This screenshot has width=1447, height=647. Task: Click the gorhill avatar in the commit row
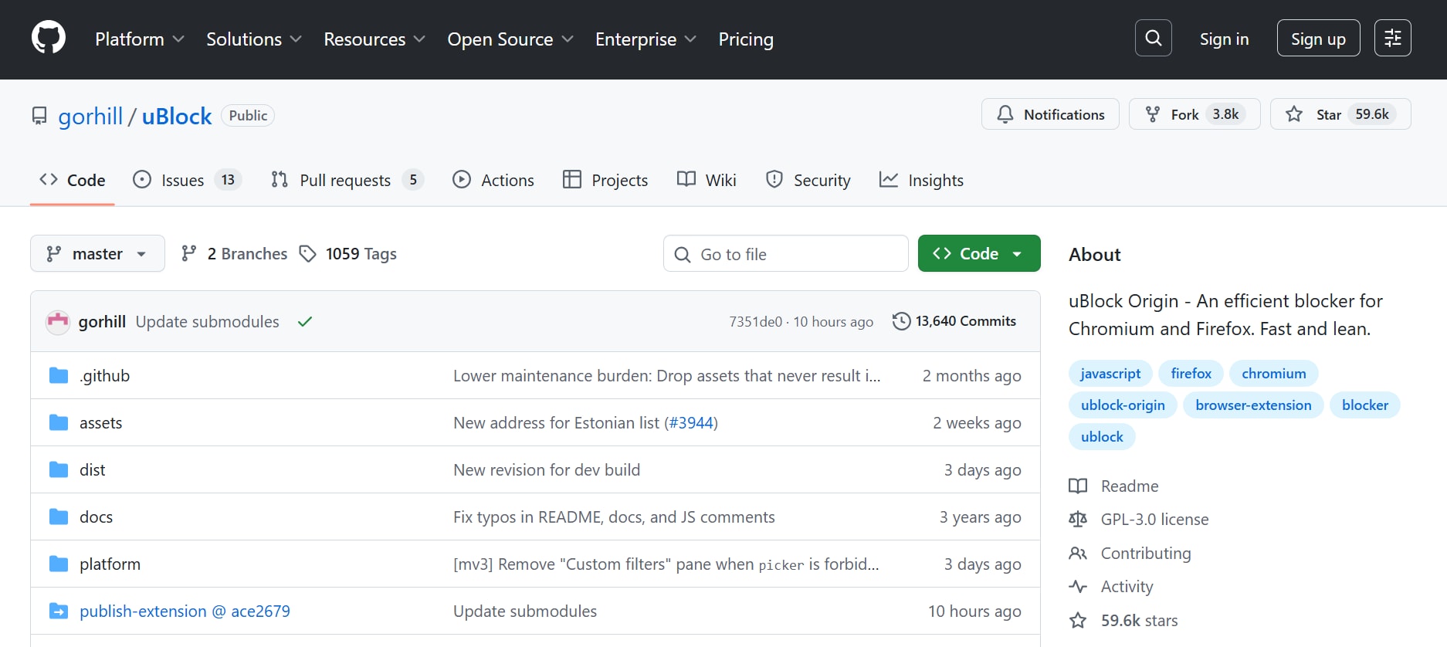pyautogui.click(x=58, y=321)
